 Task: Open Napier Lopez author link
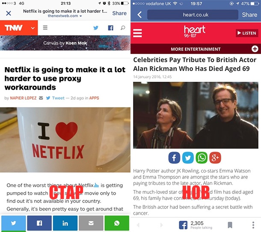[x=23, y=98]
